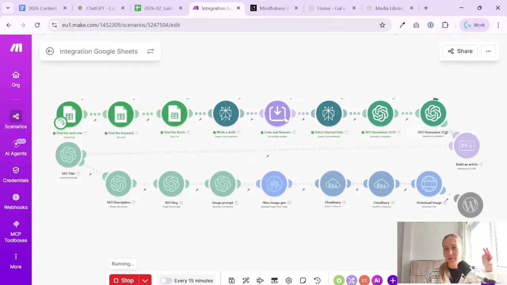Screen dimensions: 507x285
Task: Open the Download Image HTTP module
Action: click(x=429, y=184)
